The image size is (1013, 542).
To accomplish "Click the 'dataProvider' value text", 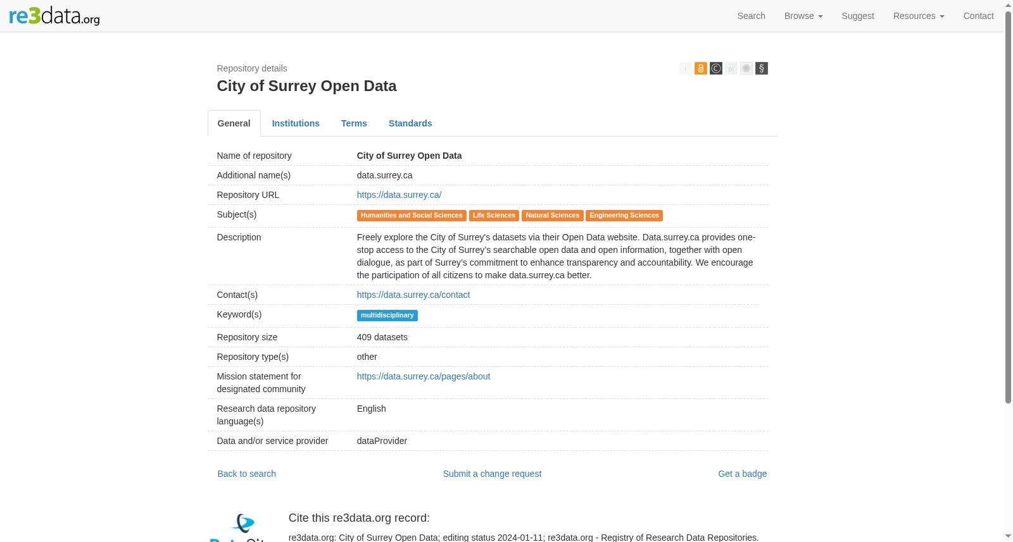I will pyautogui.click(x=382, y=441).
